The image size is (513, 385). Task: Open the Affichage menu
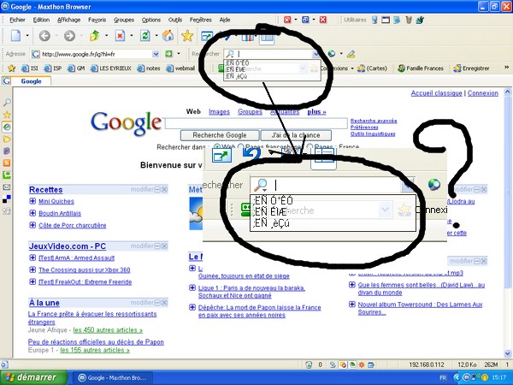coord(68,20)
